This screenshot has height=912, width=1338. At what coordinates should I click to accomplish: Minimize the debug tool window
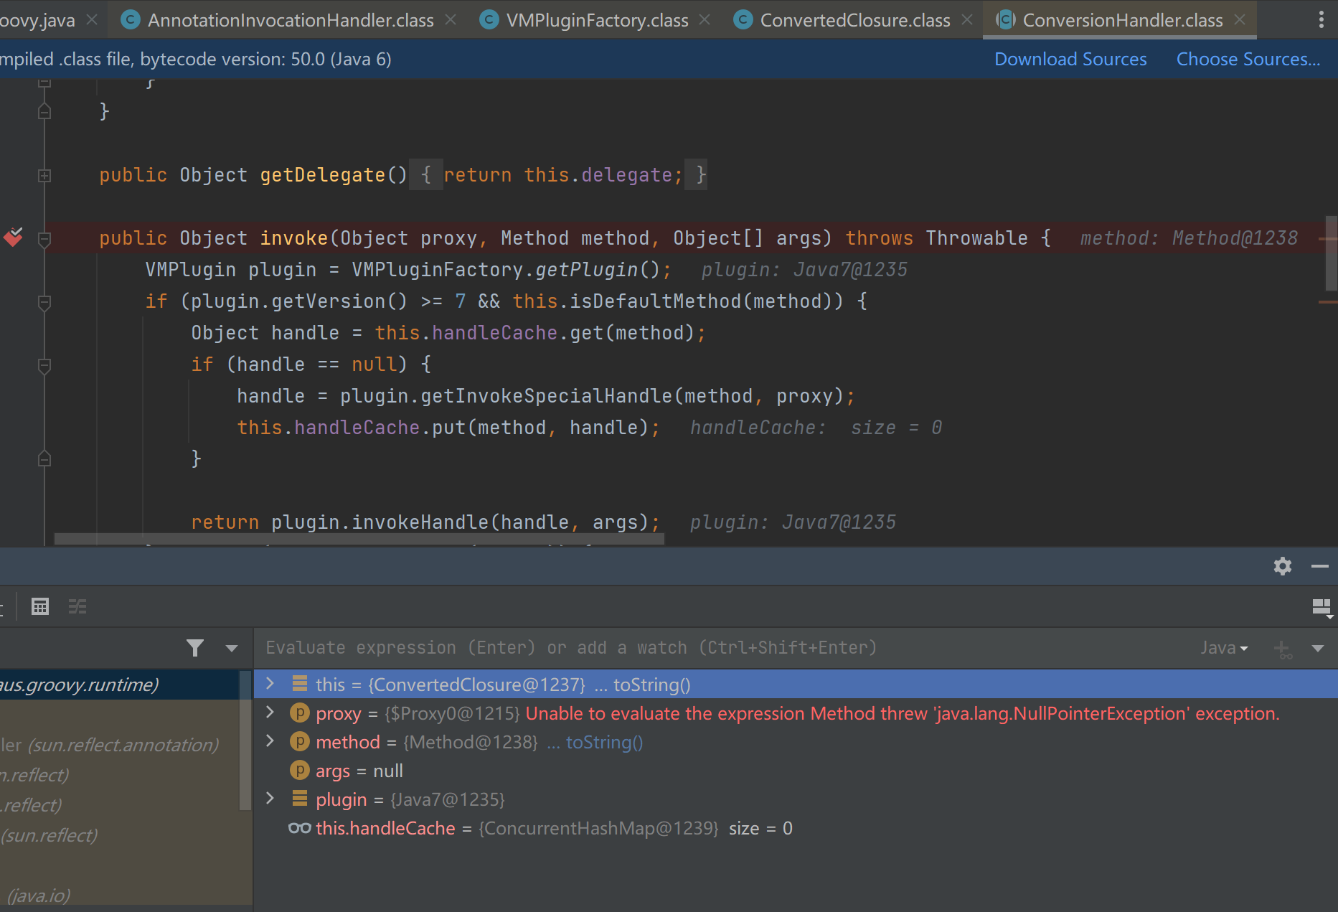point(1319,566)
